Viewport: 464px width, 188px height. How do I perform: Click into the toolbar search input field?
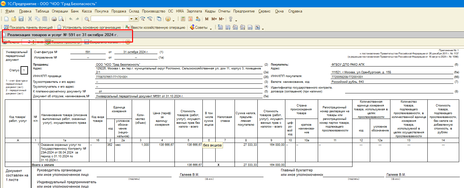[x=110, y=19]
